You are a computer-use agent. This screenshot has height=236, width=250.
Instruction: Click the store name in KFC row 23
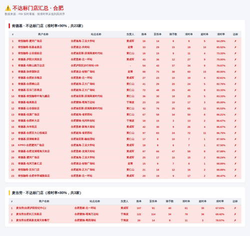pos(33,176)
